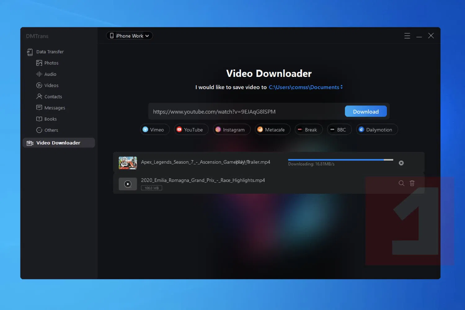The width and height of the screenshot is (465, 310).
Task: Click the Apex Legends download progress bar
Action: [341, 160]
